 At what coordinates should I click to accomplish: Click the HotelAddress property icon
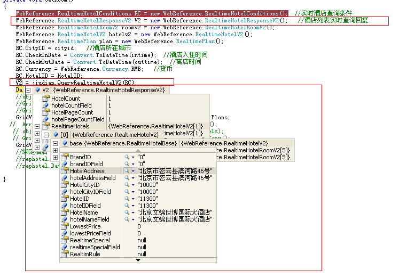tap(65, 171)
